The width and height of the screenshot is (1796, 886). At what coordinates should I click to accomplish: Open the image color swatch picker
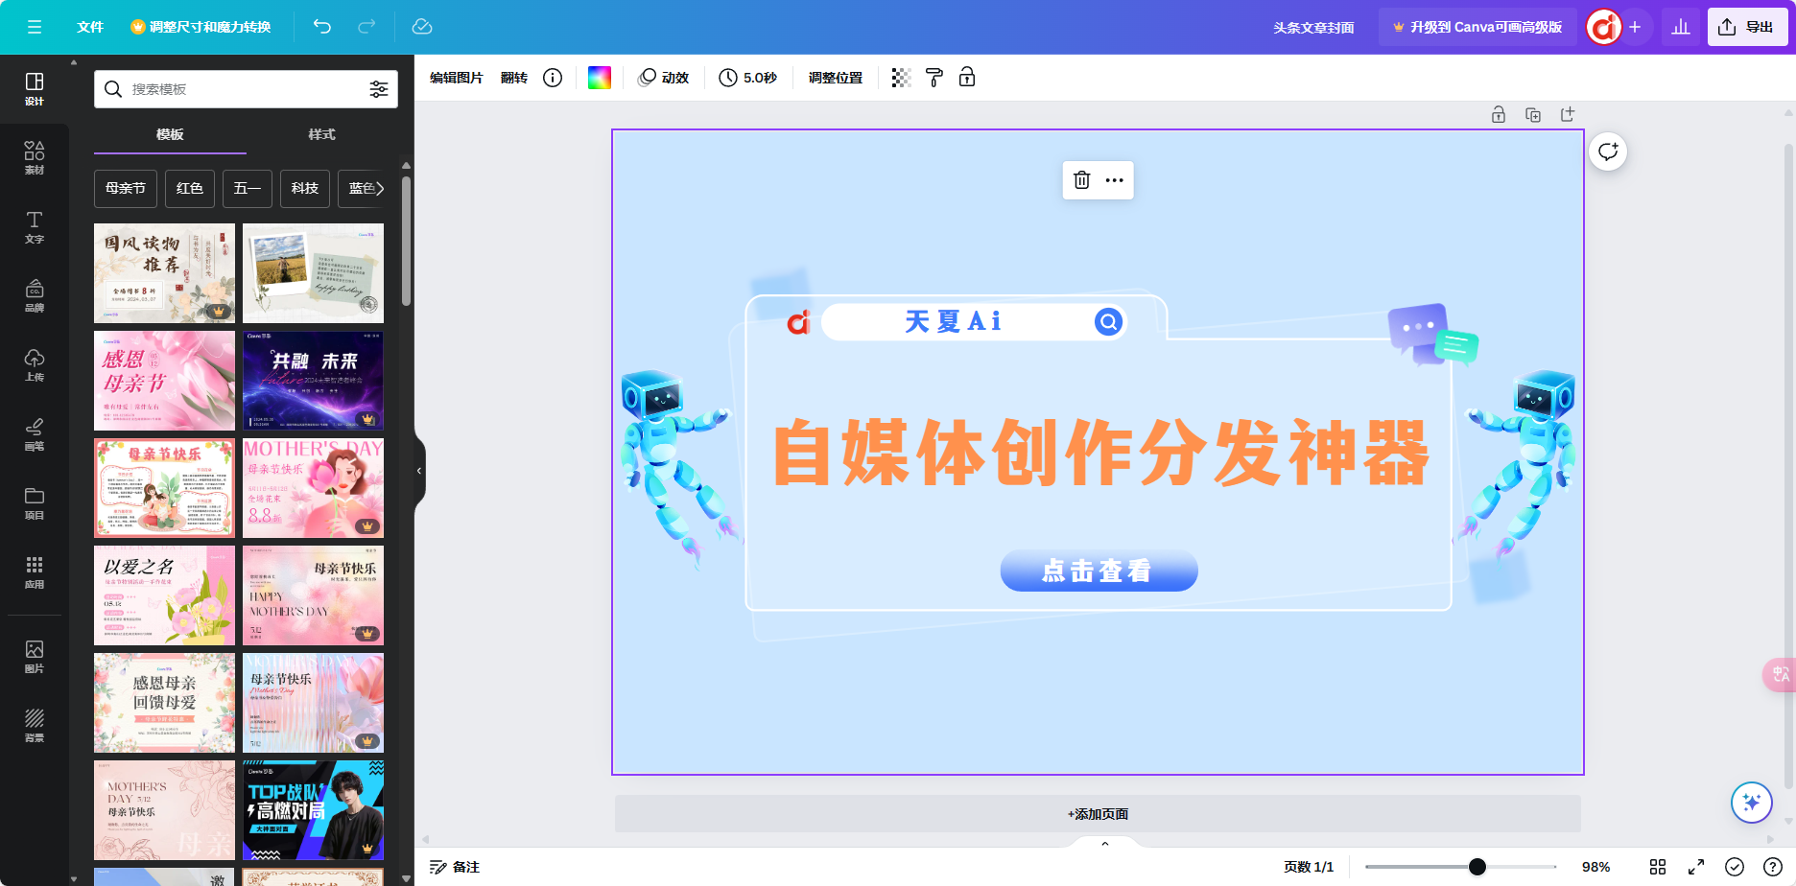[x=600, y=78]
